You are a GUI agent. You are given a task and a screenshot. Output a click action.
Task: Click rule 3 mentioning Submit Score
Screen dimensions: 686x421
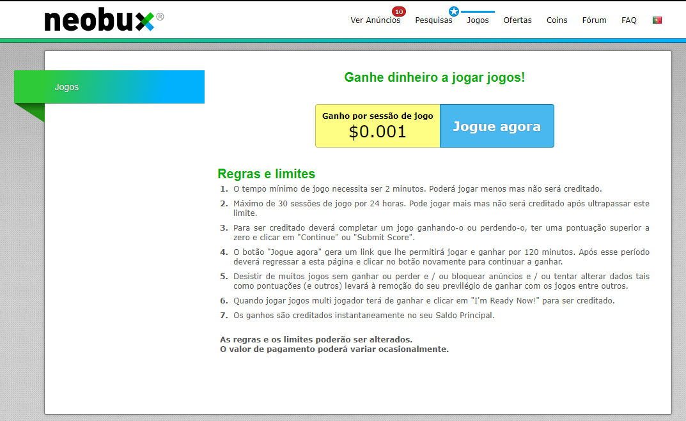(x=441, y=233)
